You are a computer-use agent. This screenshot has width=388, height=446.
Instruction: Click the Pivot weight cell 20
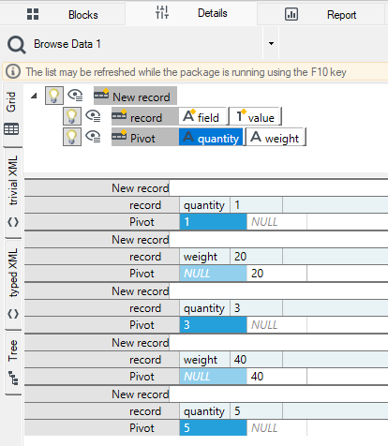click(276, 274)
